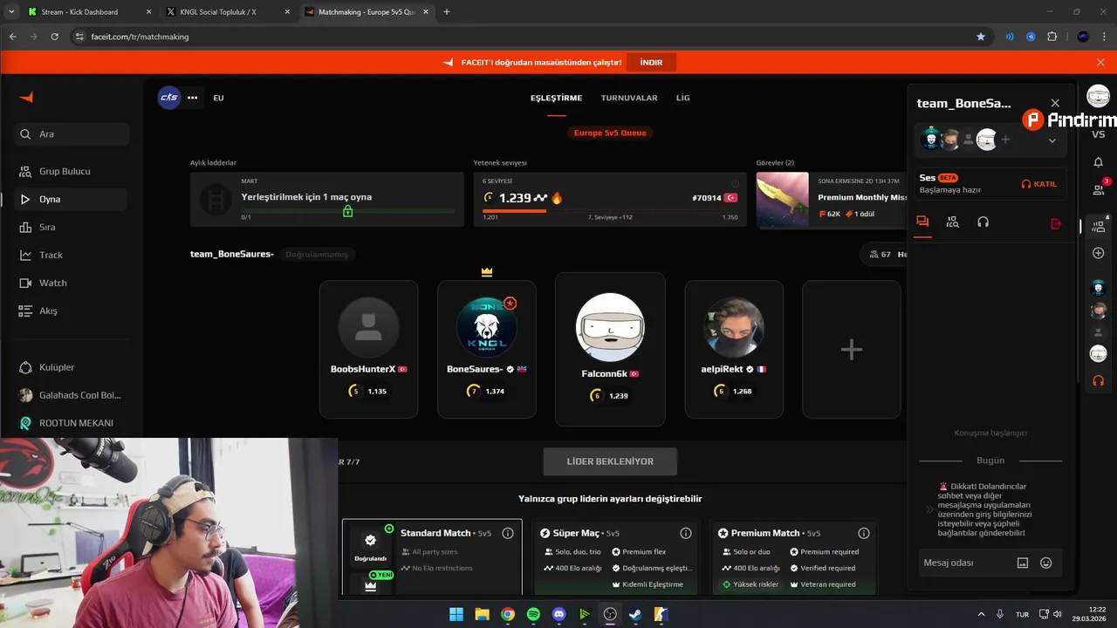This screenshot has width=1117, height=628.
Task: Expand the party members chevron
Action: tap(1052, 140)
